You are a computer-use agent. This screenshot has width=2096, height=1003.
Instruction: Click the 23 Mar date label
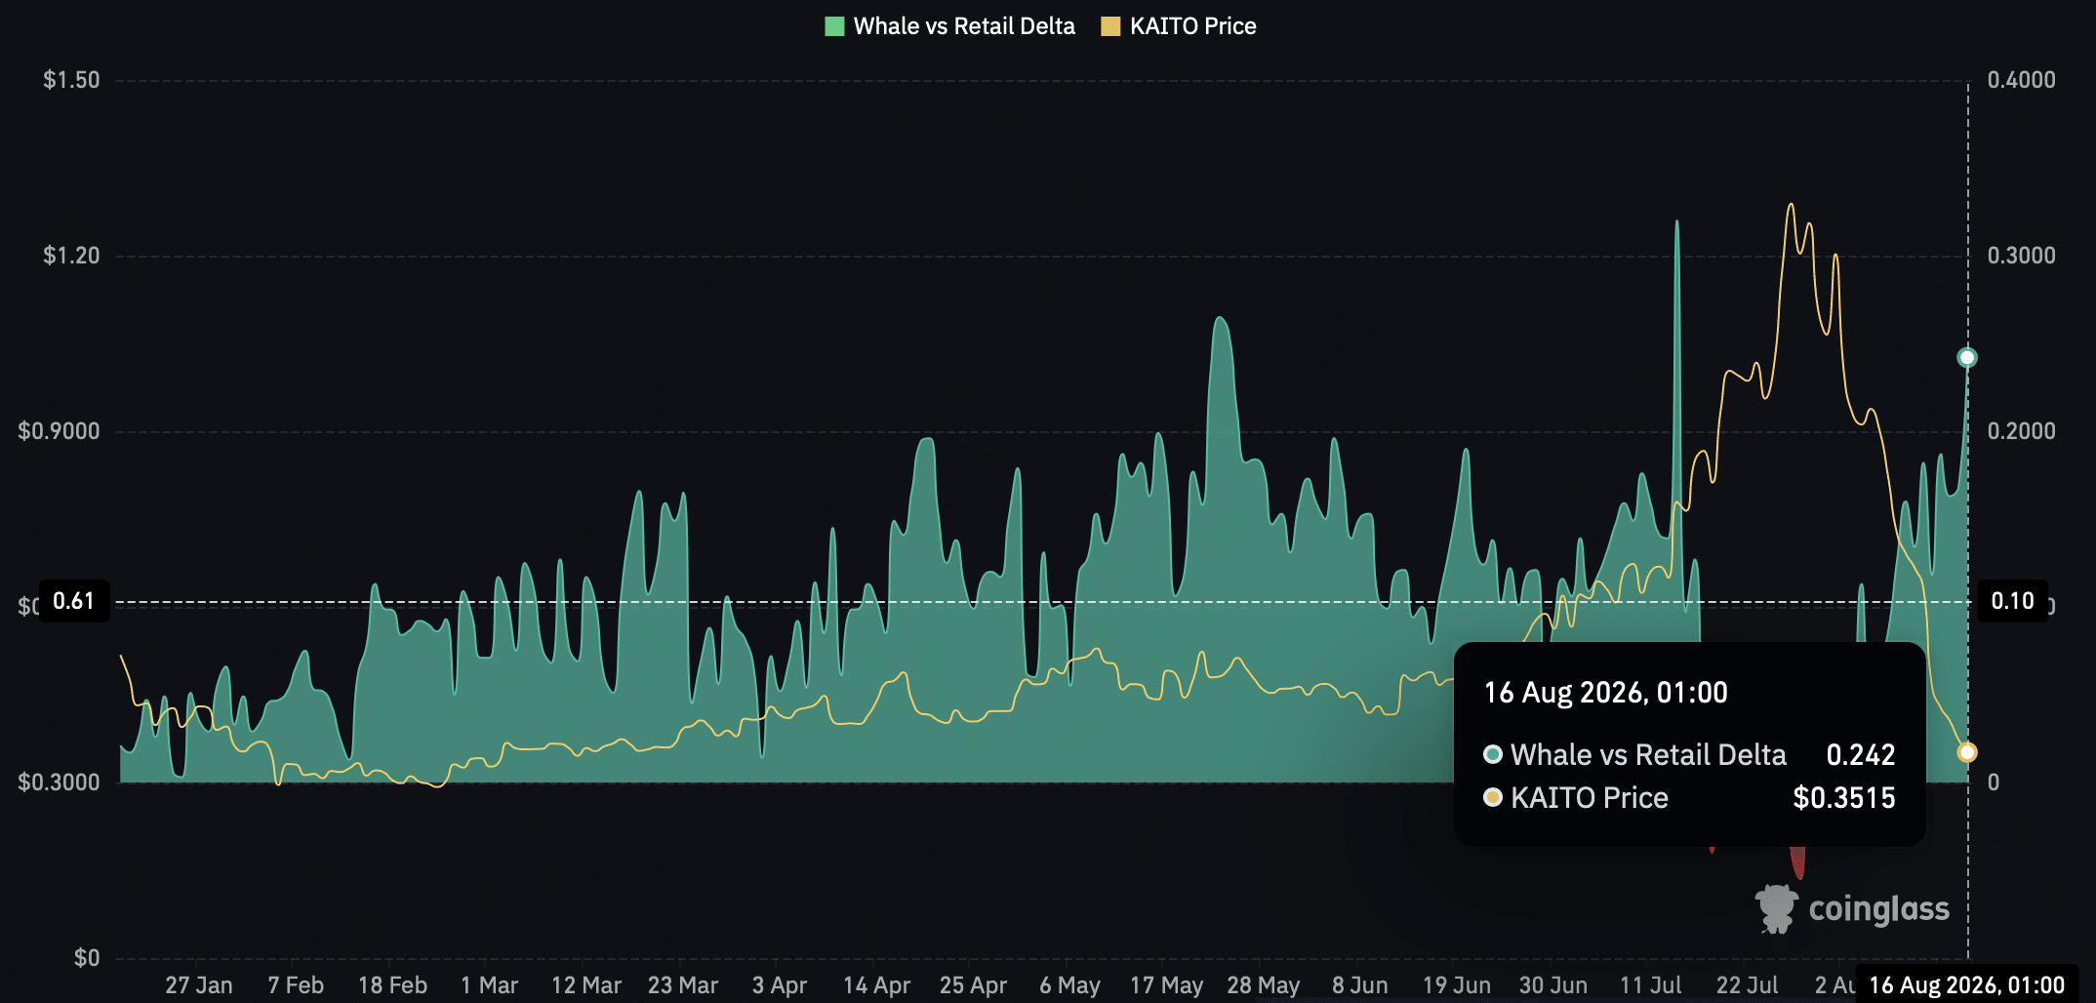point(683,985)
